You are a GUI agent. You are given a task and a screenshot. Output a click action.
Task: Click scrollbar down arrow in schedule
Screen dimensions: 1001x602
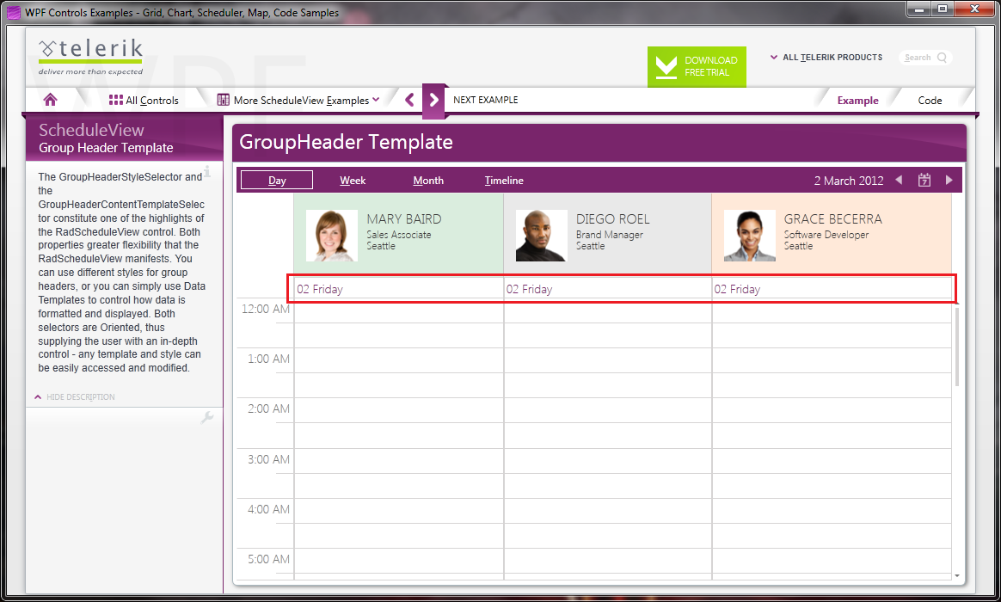[x=956, y=576]
